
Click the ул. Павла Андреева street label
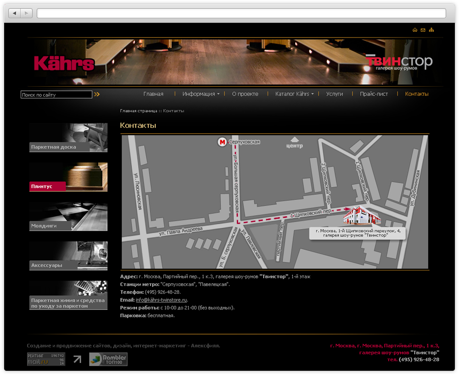[180, 231]
